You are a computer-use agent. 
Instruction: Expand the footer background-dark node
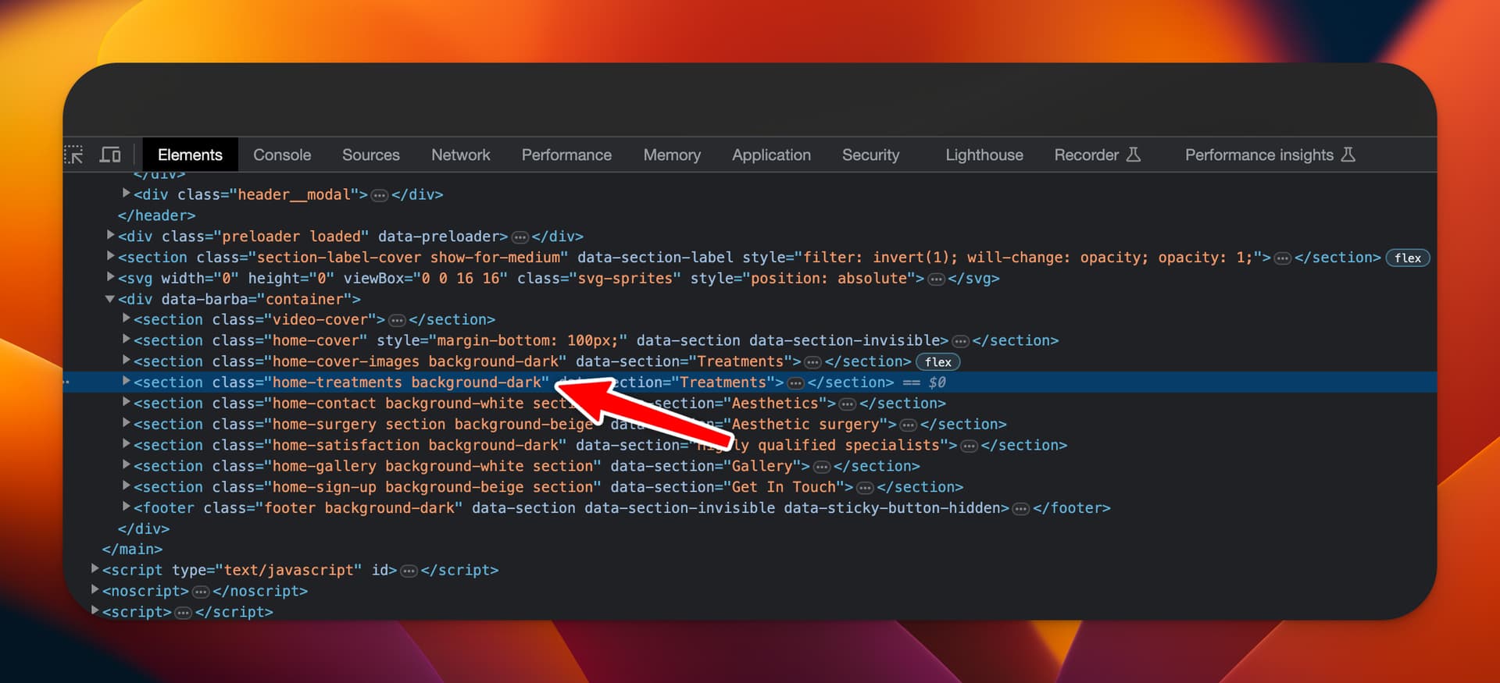pos(127,507)
